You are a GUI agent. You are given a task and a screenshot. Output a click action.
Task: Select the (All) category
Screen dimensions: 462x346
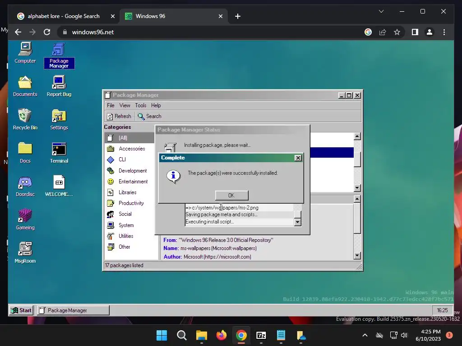129,138
